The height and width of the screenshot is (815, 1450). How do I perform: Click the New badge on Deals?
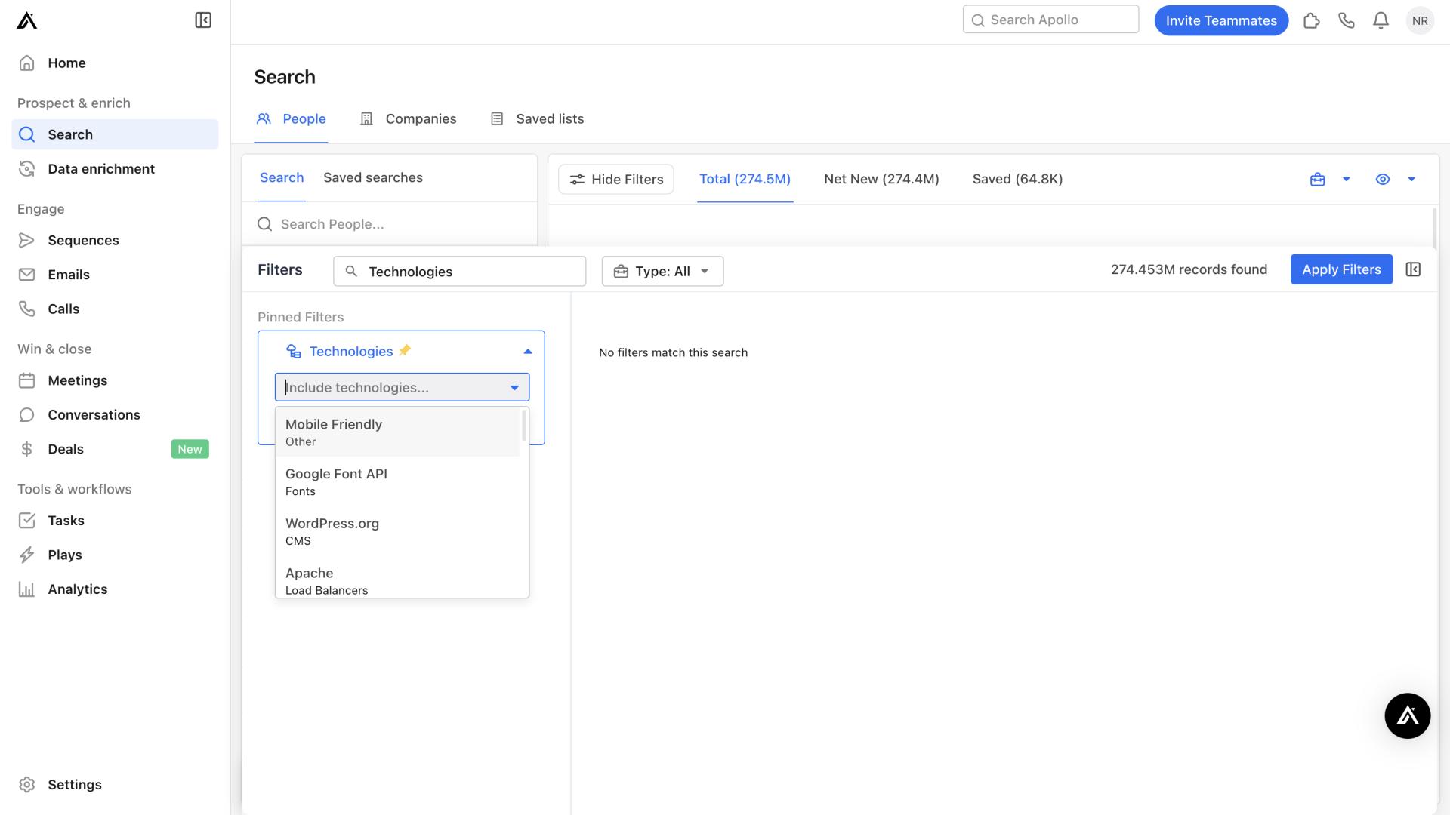pyautogui.click(x=190, y=449)
